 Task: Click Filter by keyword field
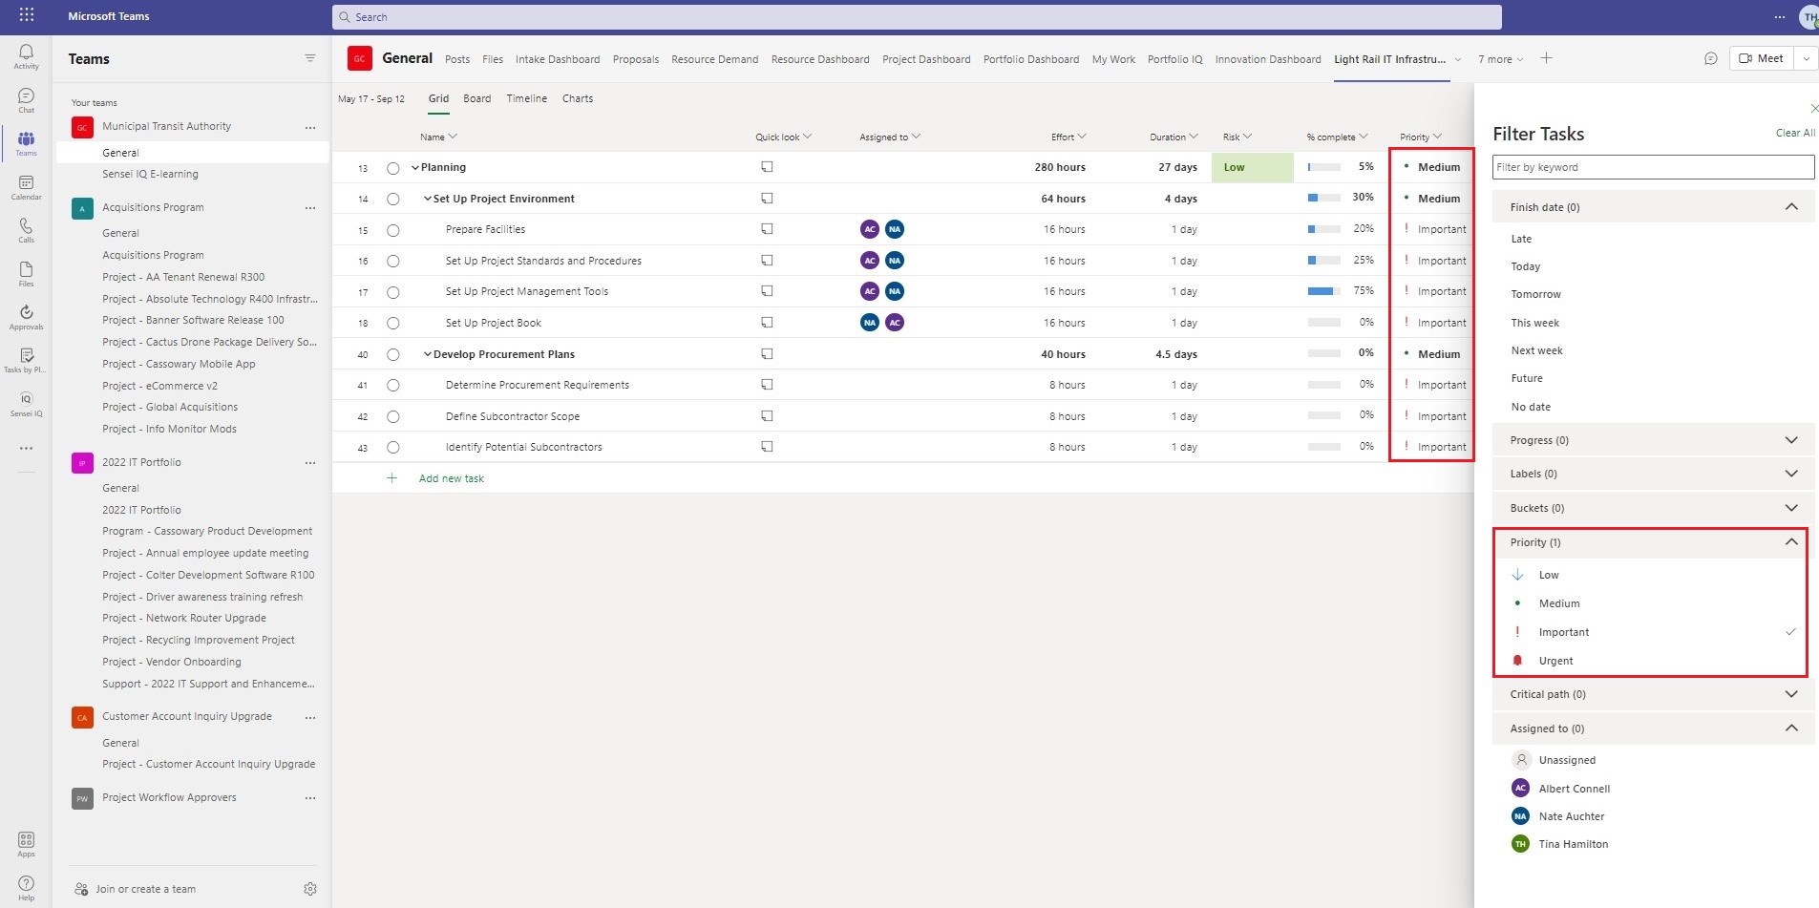coord(1653,167)
